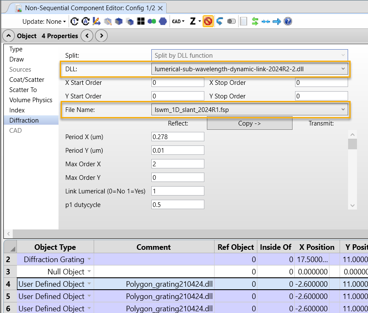
Task: Click the blue and green circles icon
Action: pyautogui.click(x=152, y=22)
